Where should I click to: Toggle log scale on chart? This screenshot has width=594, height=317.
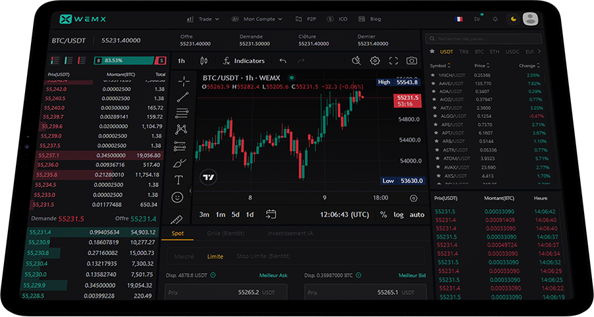(398, 214)
